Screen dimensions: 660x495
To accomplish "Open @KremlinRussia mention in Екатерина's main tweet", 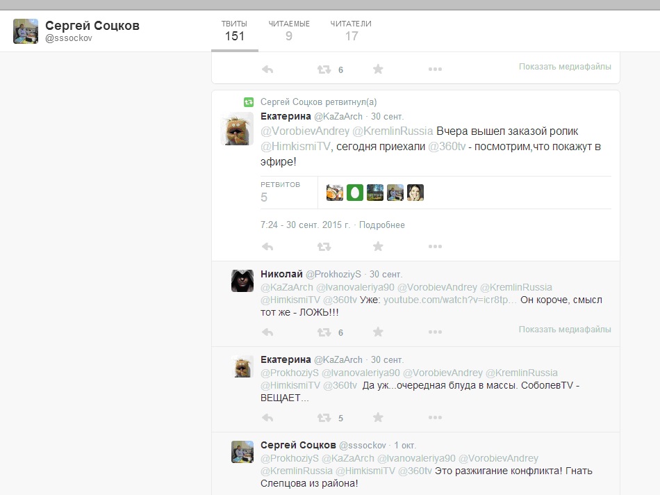I will pos(393,131).
